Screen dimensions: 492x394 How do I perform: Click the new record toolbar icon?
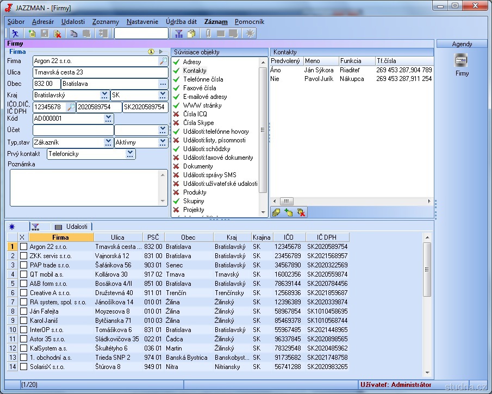[32, 34]
